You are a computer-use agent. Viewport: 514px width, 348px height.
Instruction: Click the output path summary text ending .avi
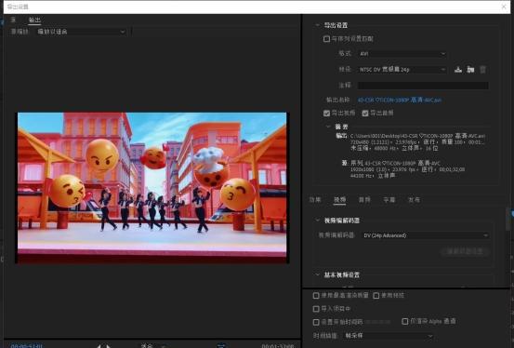pyautogui.click(x=417, y=136)
